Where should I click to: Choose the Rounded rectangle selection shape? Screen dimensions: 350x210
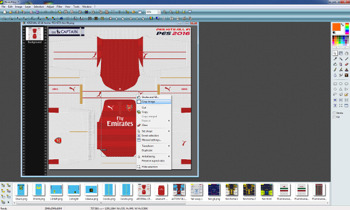coord(346,83)
